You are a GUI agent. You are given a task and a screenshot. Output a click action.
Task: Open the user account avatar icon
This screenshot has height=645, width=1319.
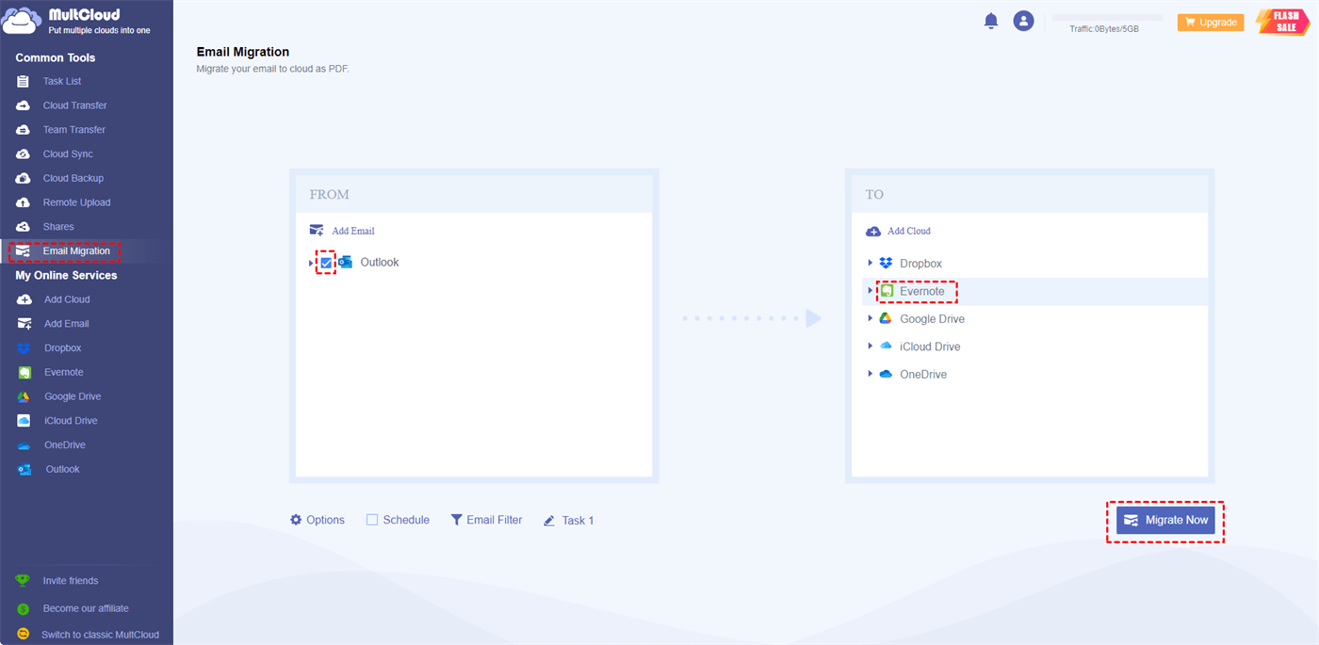coord(1023,21)
